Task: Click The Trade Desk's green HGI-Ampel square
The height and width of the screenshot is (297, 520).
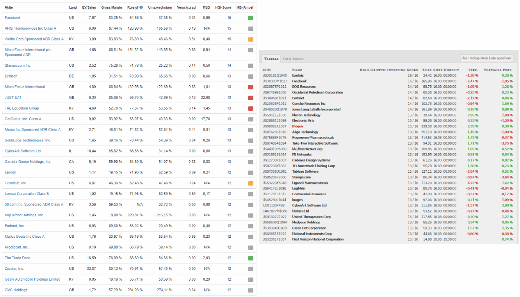Action: 250,258
